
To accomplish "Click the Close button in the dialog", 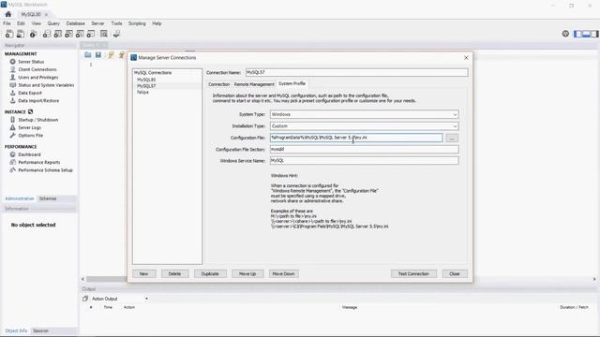I will [455, 273].
